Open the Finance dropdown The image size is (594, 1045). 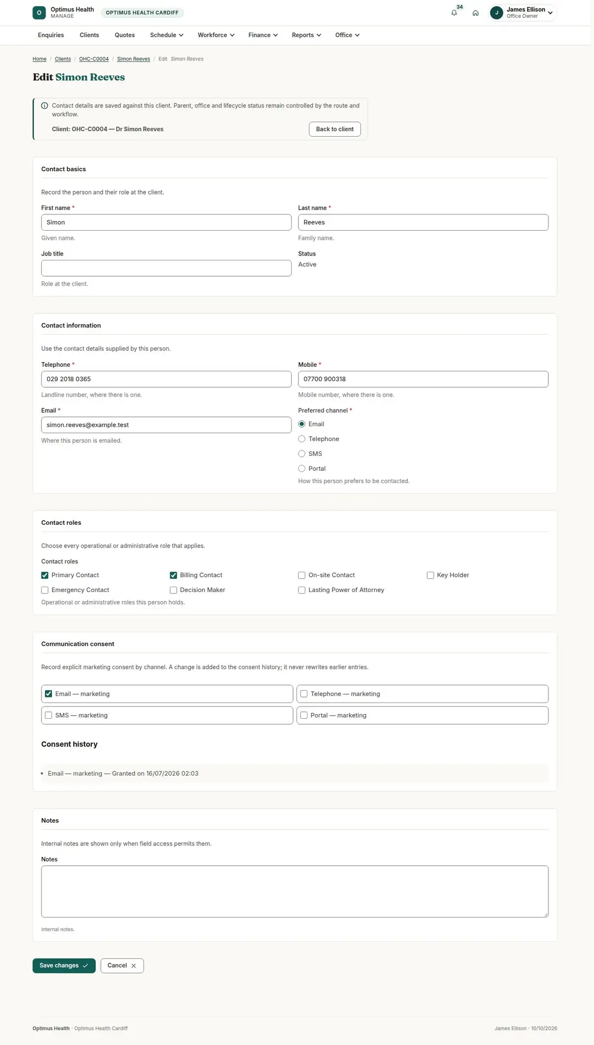pyautogui.click(x=263, y=35)
